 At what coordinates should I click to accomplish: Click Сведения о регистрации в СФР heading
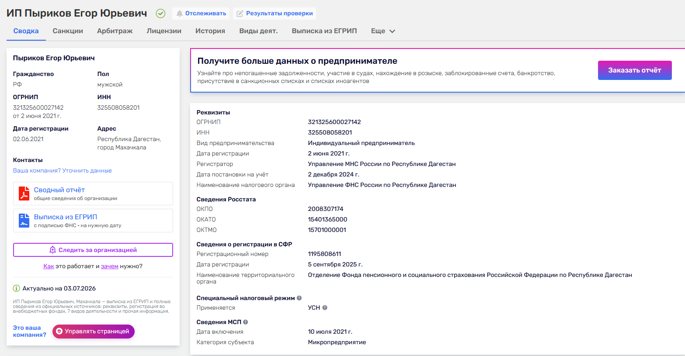(x=244, y=245)
